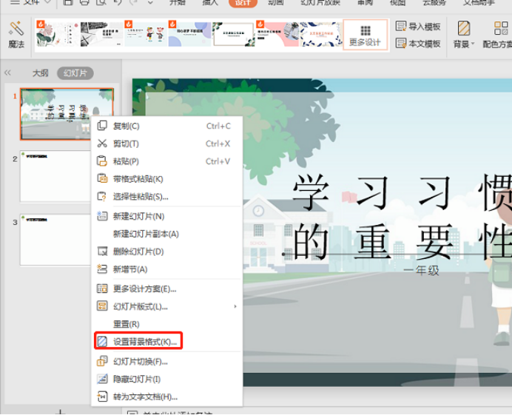Choose Reset (重置) in context menu
This screenshot has width=512, height=415.
167,324
